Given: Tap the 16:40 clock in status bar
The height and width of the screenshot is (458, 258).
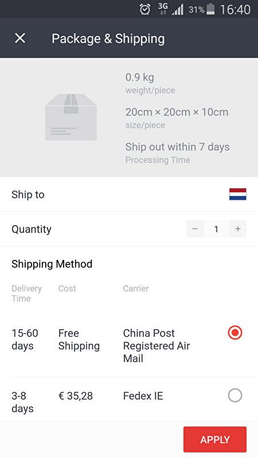Looking at the screenshot, I should (x=235, y=10).
